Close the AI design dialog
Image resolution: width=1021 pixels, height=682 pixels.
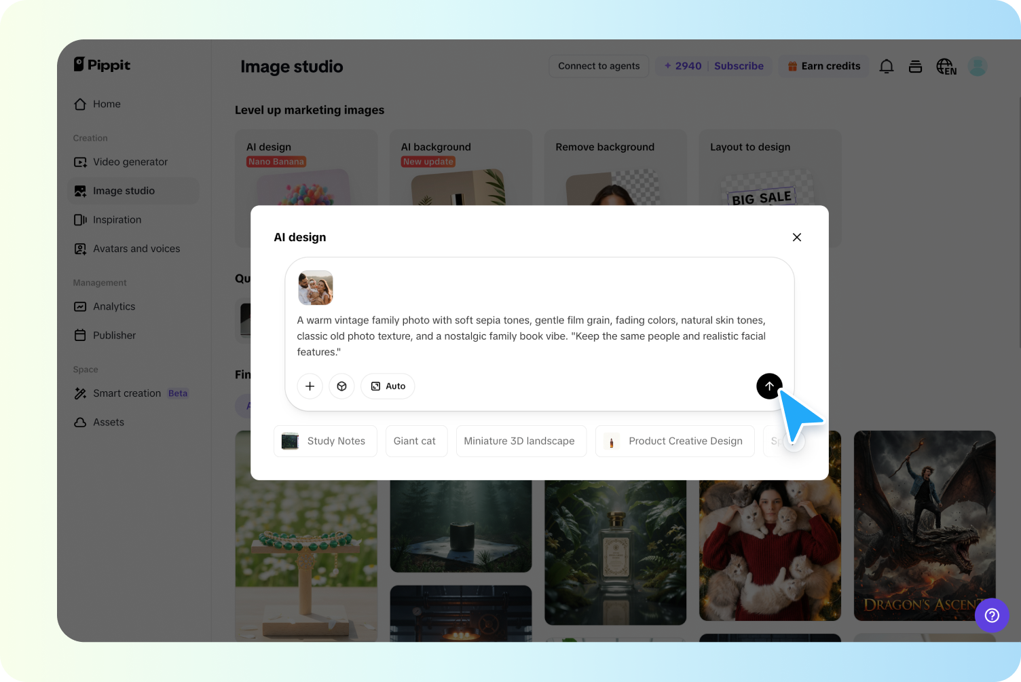point(797,237)
